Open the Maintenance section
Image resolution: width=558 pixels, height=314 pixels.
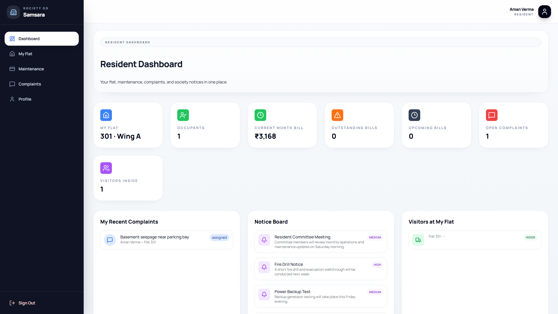(x=31, y=69)
